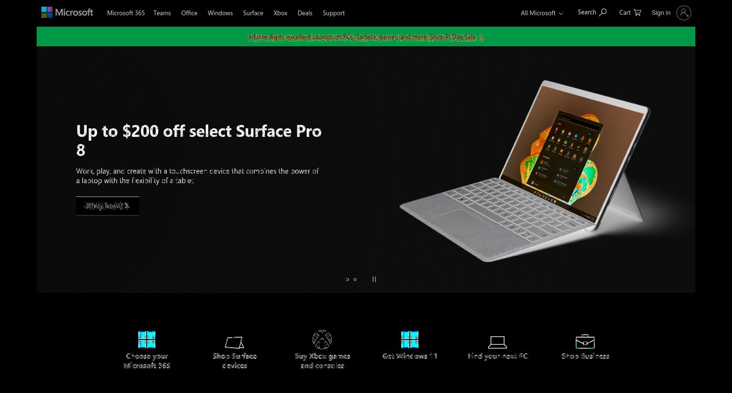This screenshot has width=732, height=393.
Task: Open the Deals navigation link
Action: pyautogui.click(x=305, y=13)
